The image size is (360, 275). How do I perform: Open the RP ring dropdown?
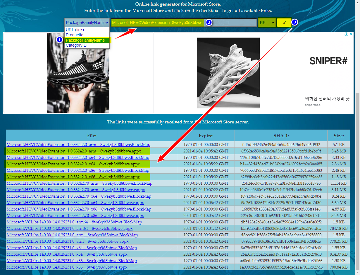click(x=267, y=23)
